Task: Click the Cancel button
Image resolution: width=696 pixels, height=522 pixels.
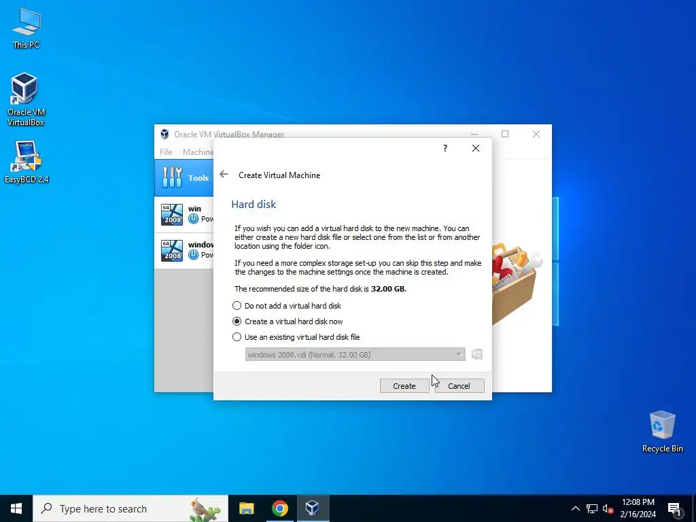Action: coord(459,386)
